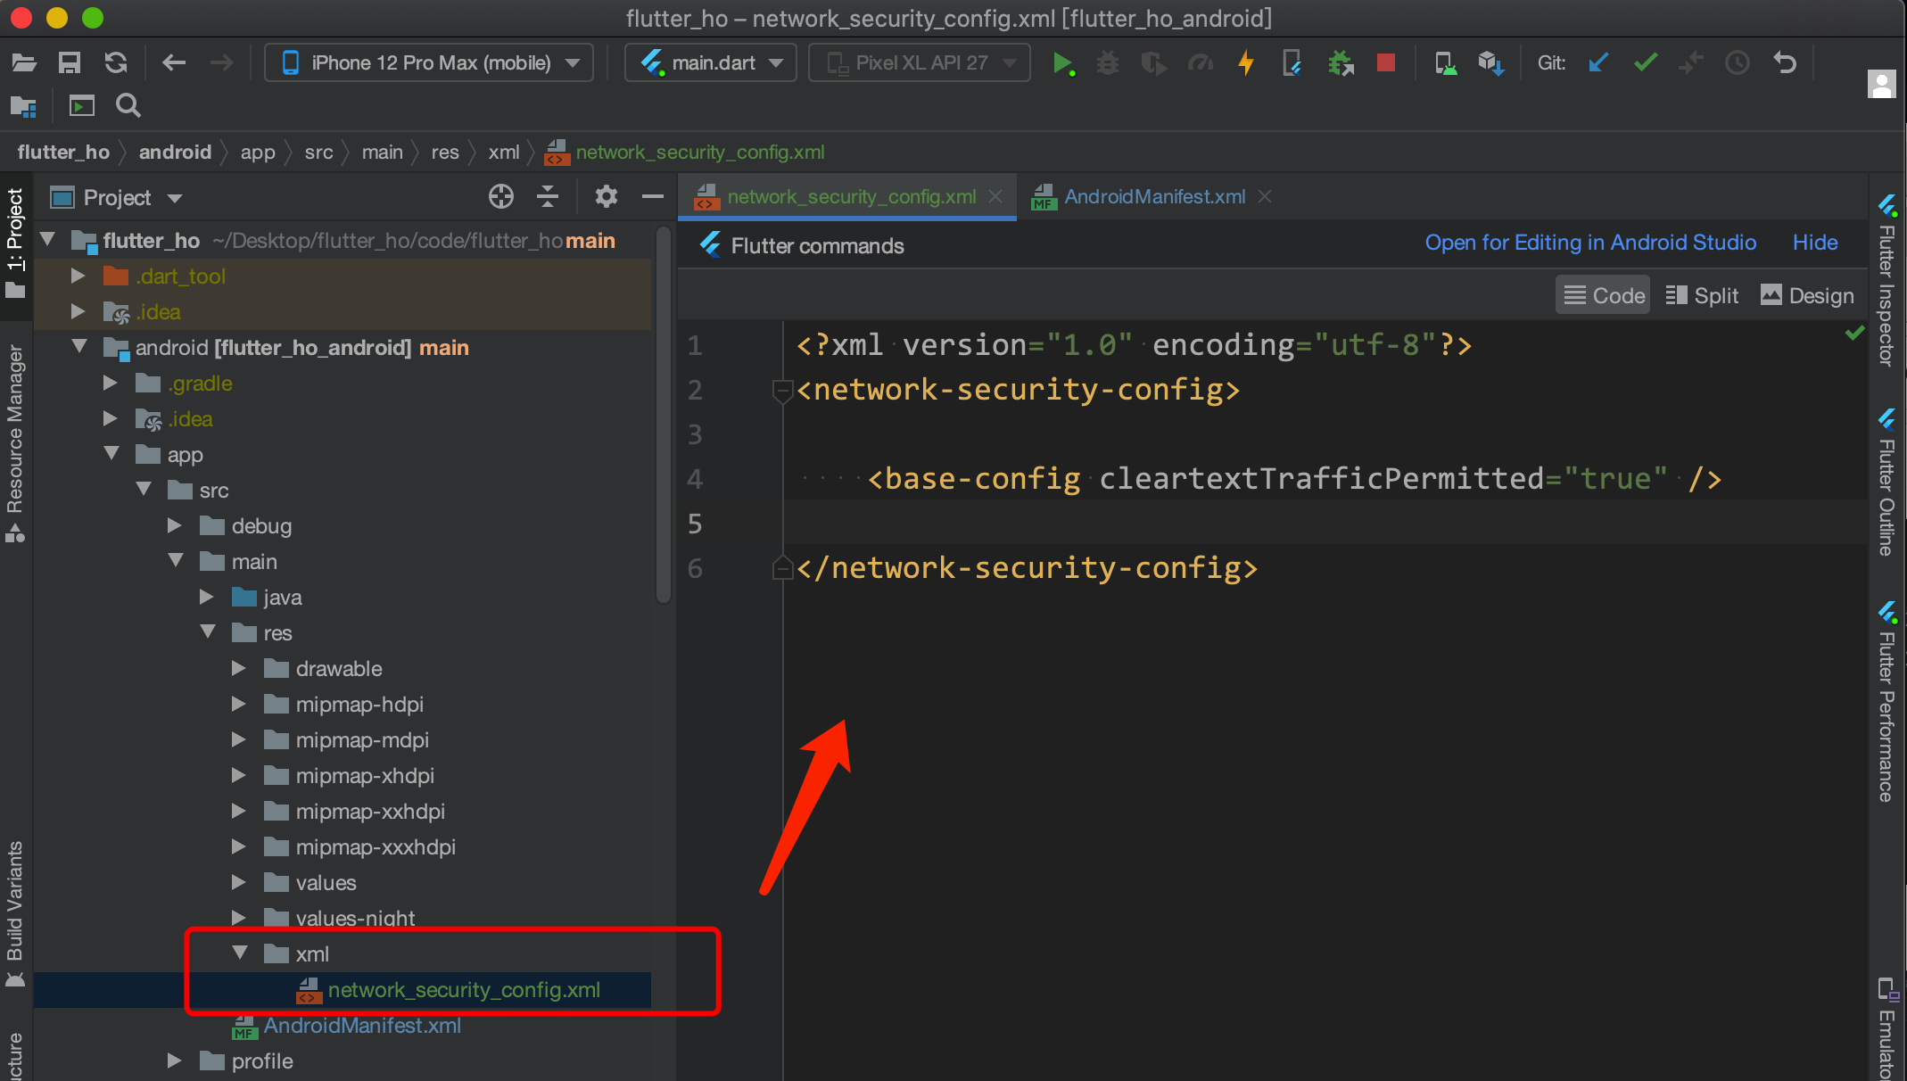The height and width of the screenshot is (1081, 1907).
Task: Hide the Flutter commands bar
Action: click(x=1815, y=243)
